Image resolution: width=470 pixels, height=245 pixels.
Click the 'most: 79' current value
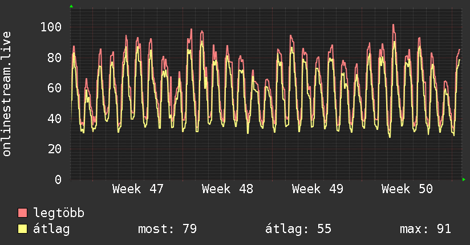[x=167, y=229]
